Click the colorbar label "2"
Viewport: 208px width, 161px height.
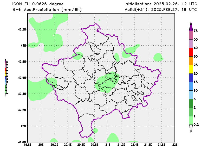coord(194,107)
